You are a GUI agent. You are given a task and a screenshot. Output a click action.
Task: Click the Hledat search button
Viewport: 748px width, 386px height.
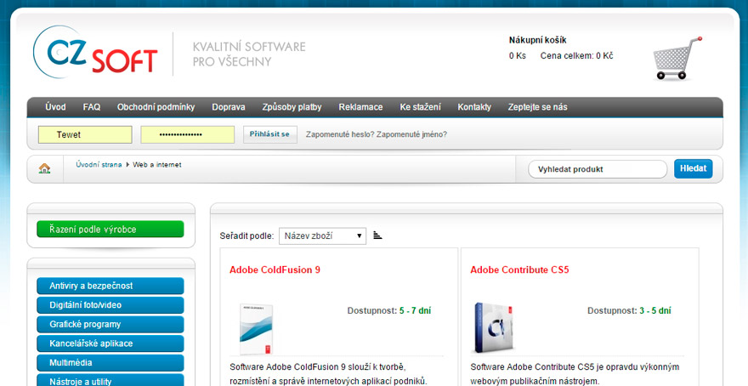(693, 169)
